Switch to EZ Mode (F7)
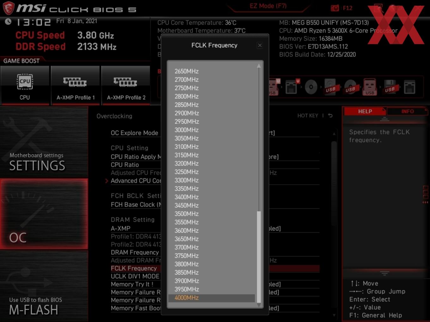The image size is (430, 322). (x=268, y=6)
